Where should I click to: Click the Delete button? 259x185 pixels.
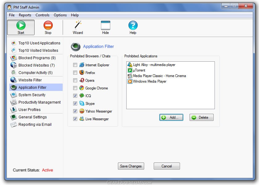[202, 117]
